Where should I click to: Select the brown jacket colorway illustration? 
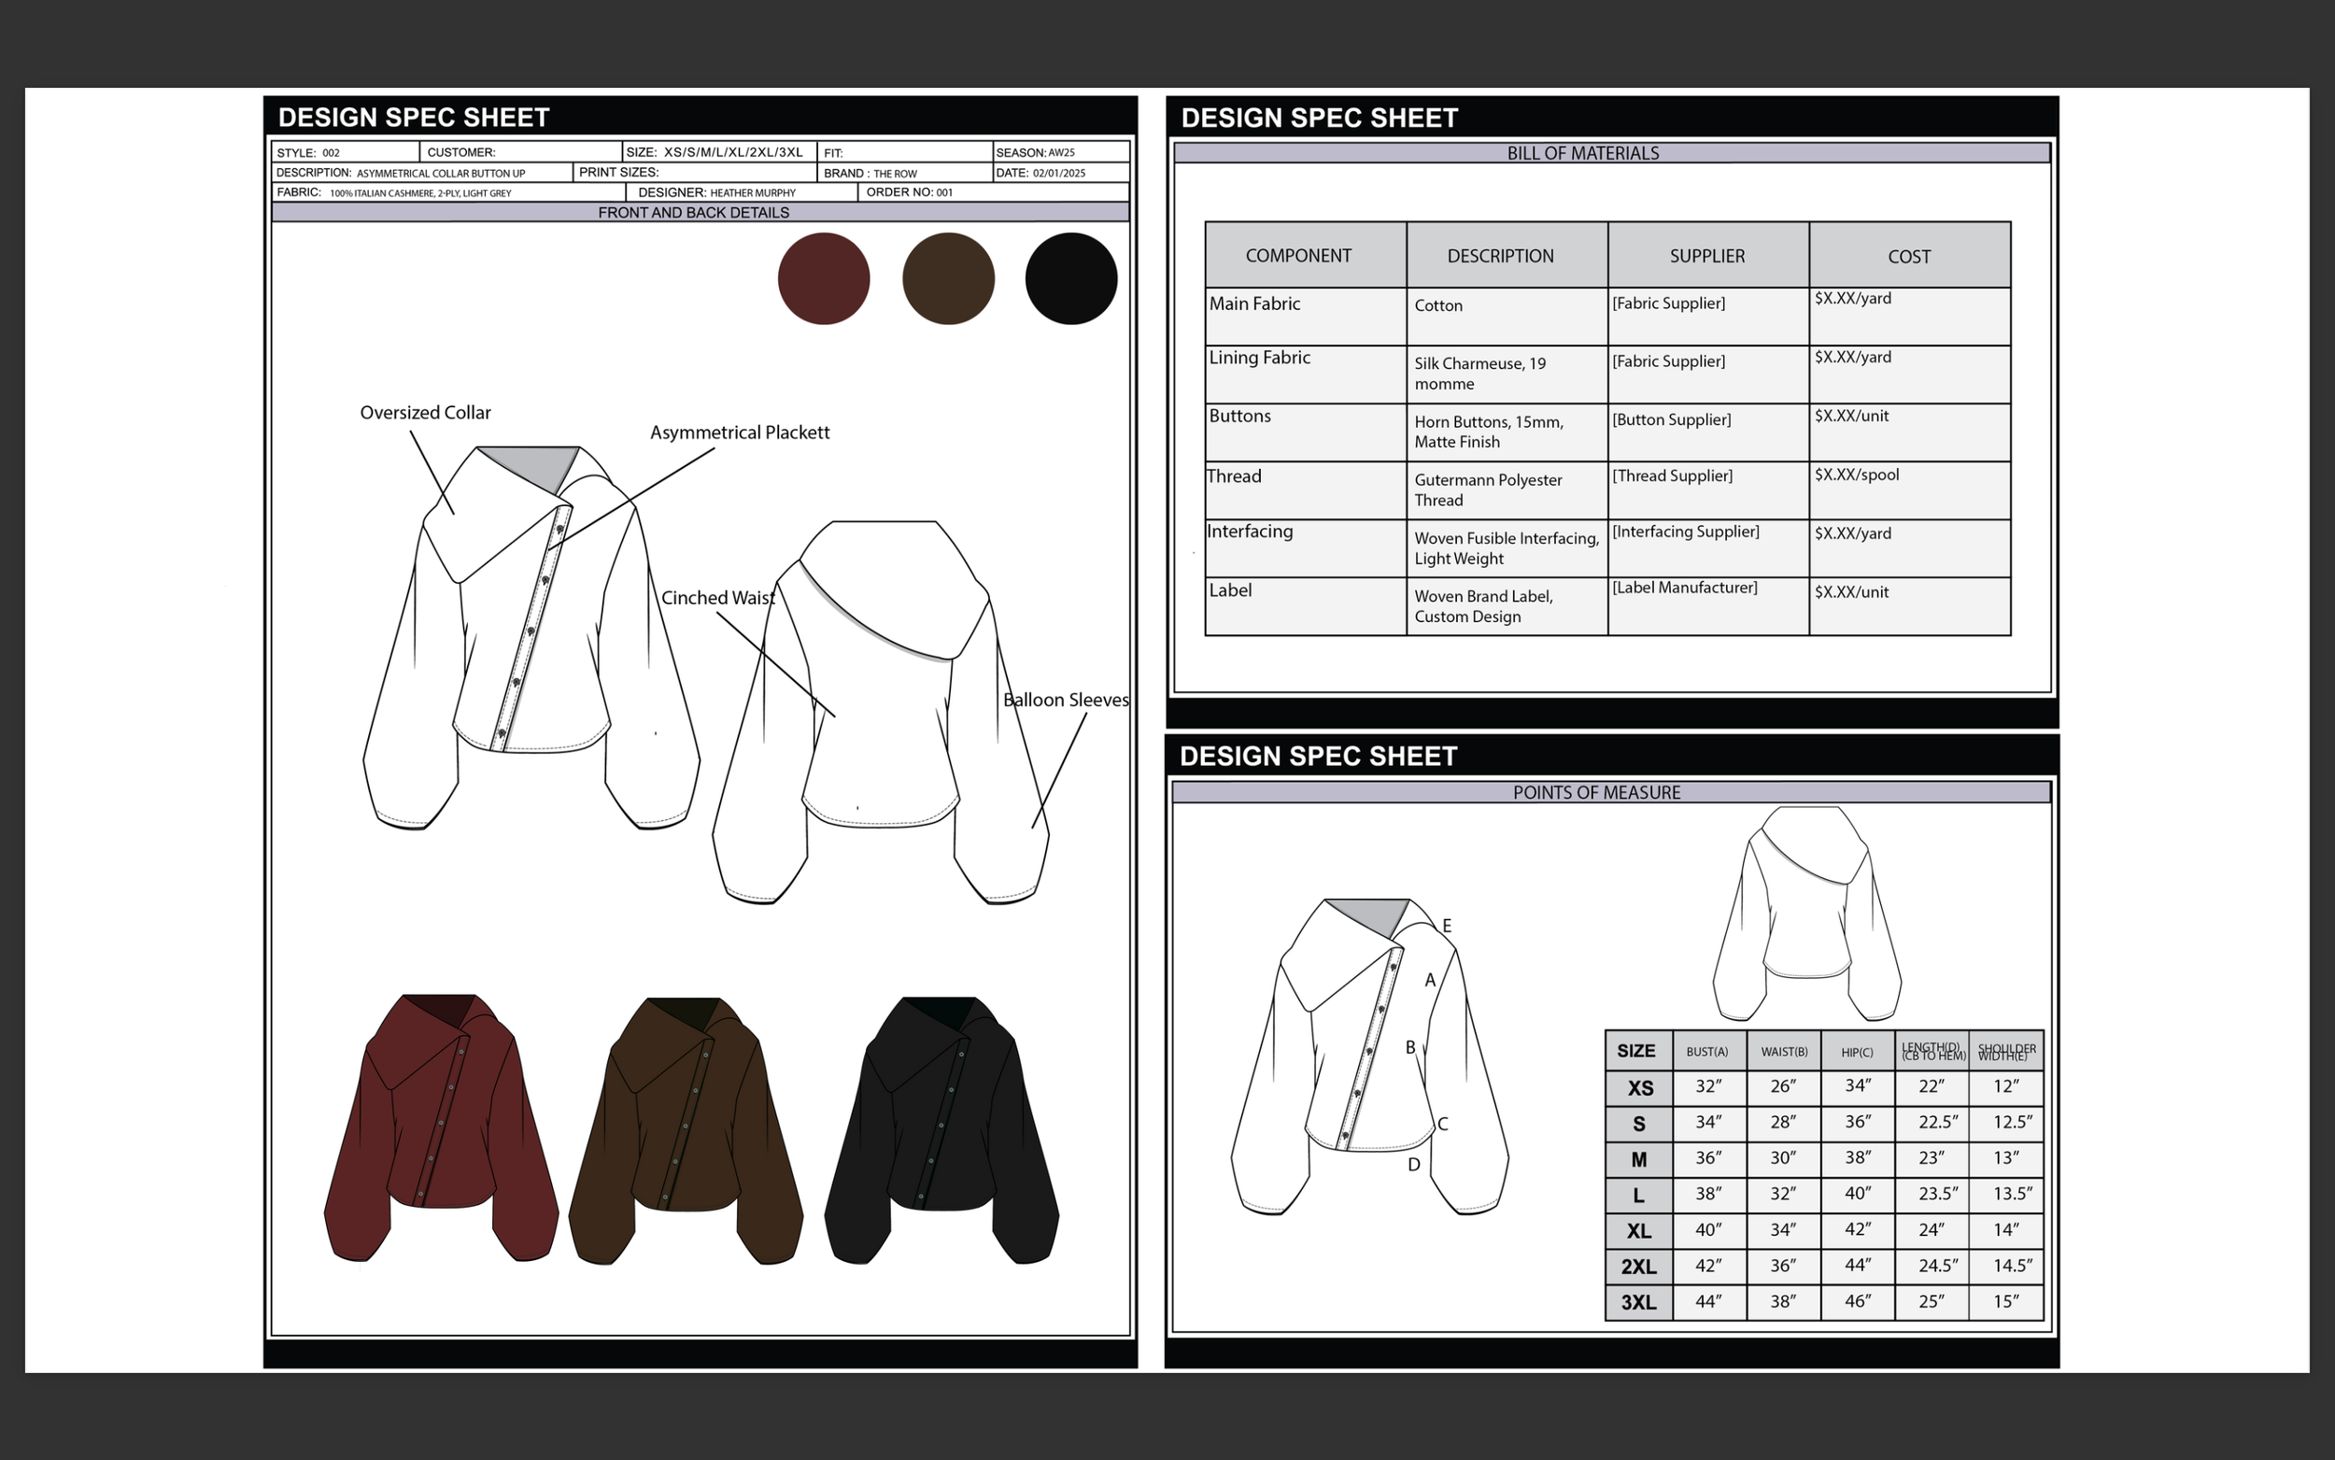pyautogui.click(x=686, y=1129)
